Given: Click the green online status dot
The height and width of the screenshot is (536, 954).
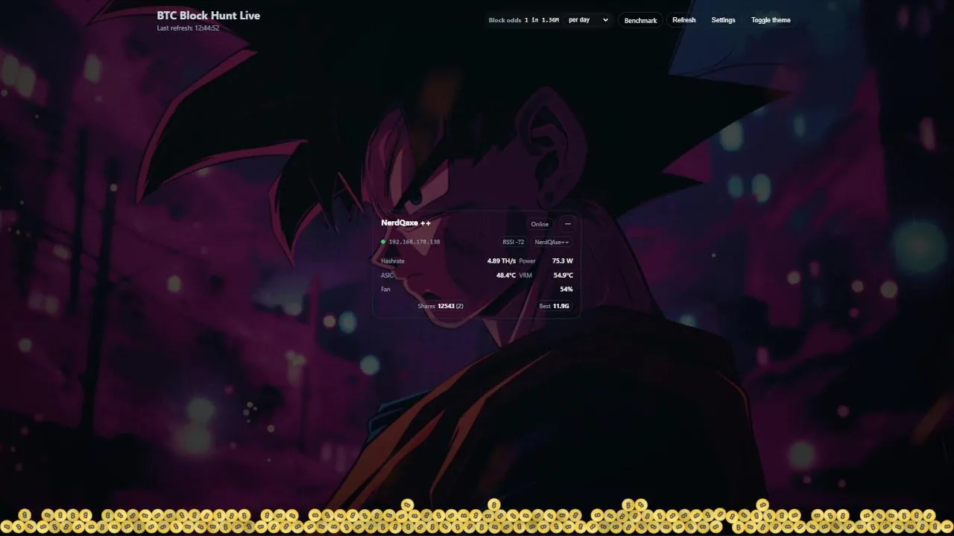Looking at the screenshot, I should coord(383,242).
